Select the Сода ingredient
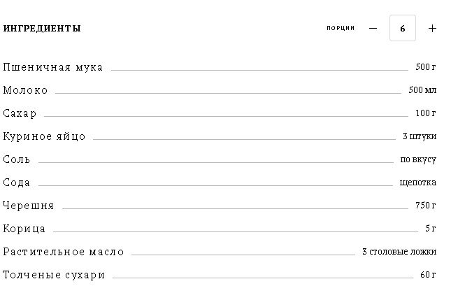The width and height of the screenshot is (451, 300). tap(16, 183)
